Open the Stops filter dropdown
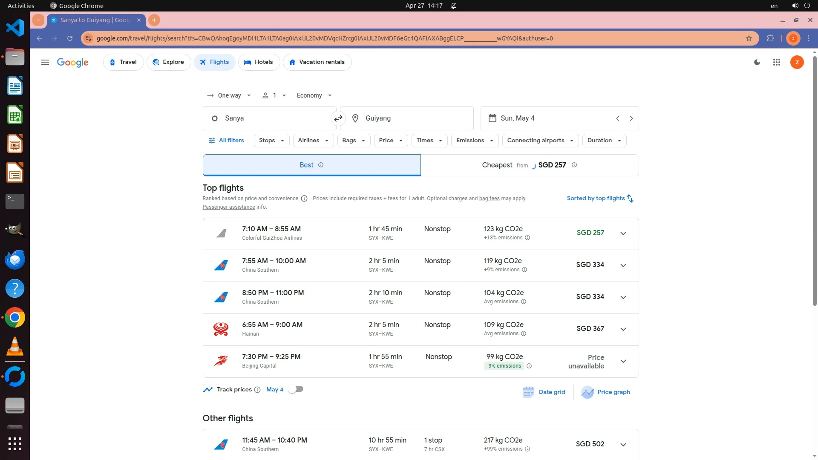Viewport: 818px width, 460px height. (x=271, y=141)
